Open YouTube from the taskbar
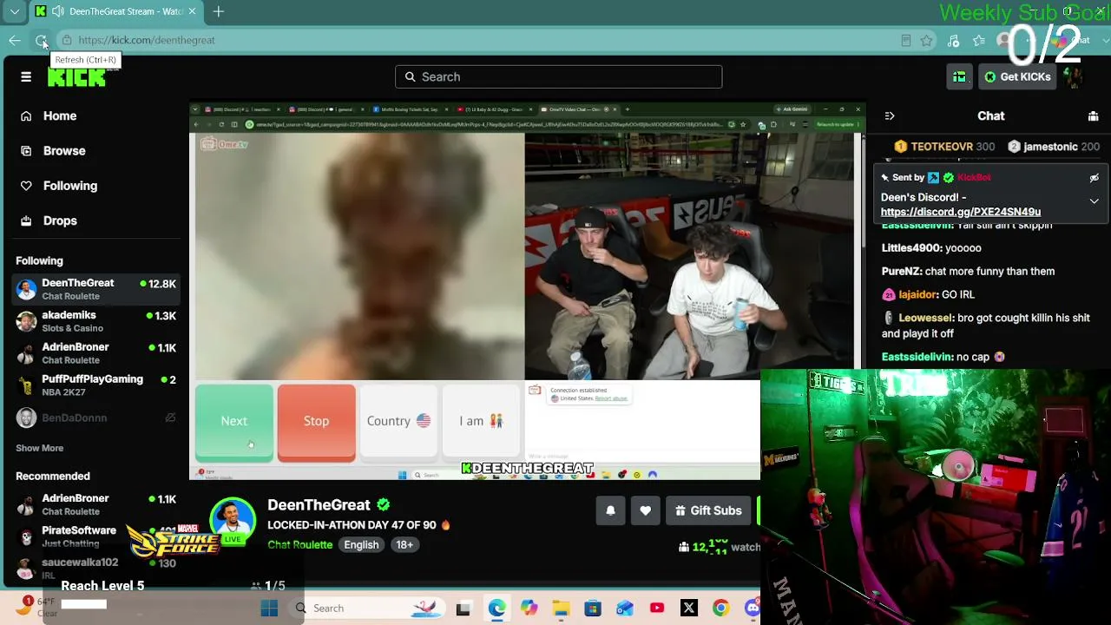 coord(657,609)
